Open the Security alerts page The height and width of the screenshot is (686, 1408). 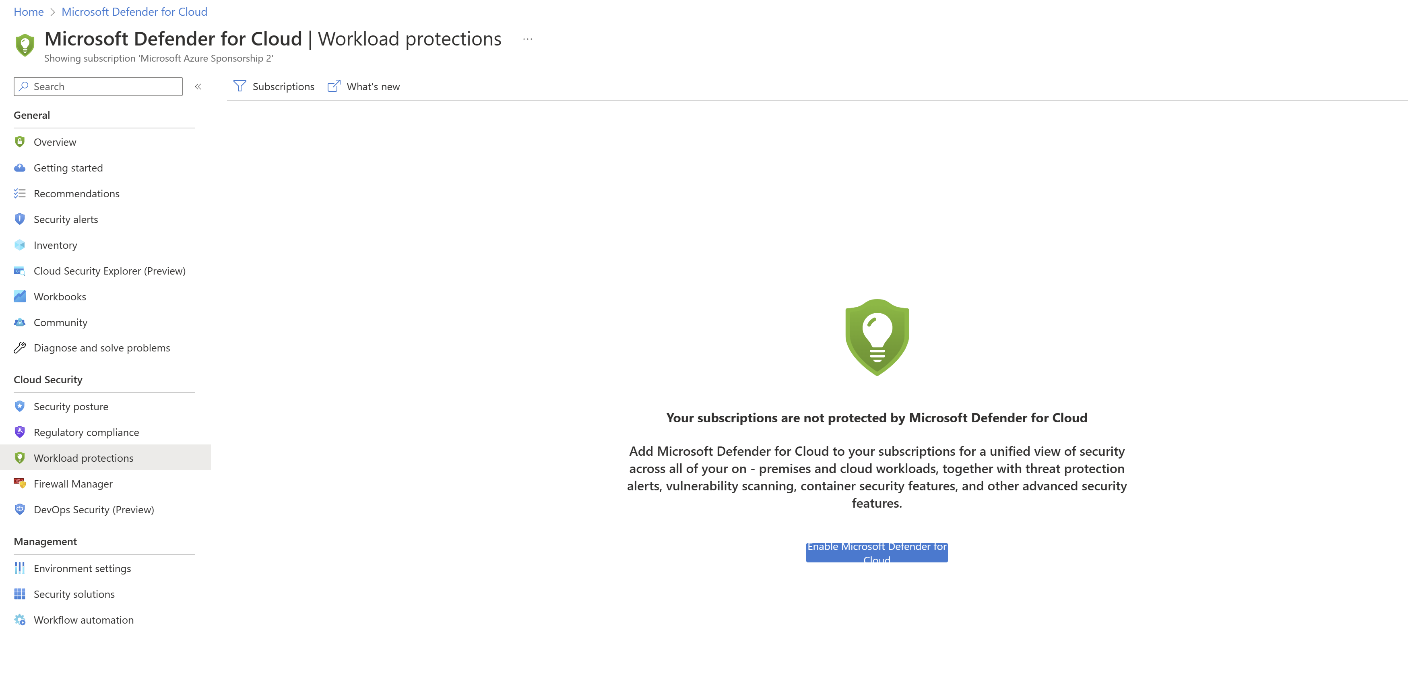66,219
